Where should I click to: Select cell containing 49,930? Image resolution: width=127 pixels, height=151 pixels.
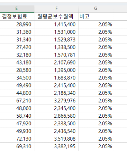point(17,131)
